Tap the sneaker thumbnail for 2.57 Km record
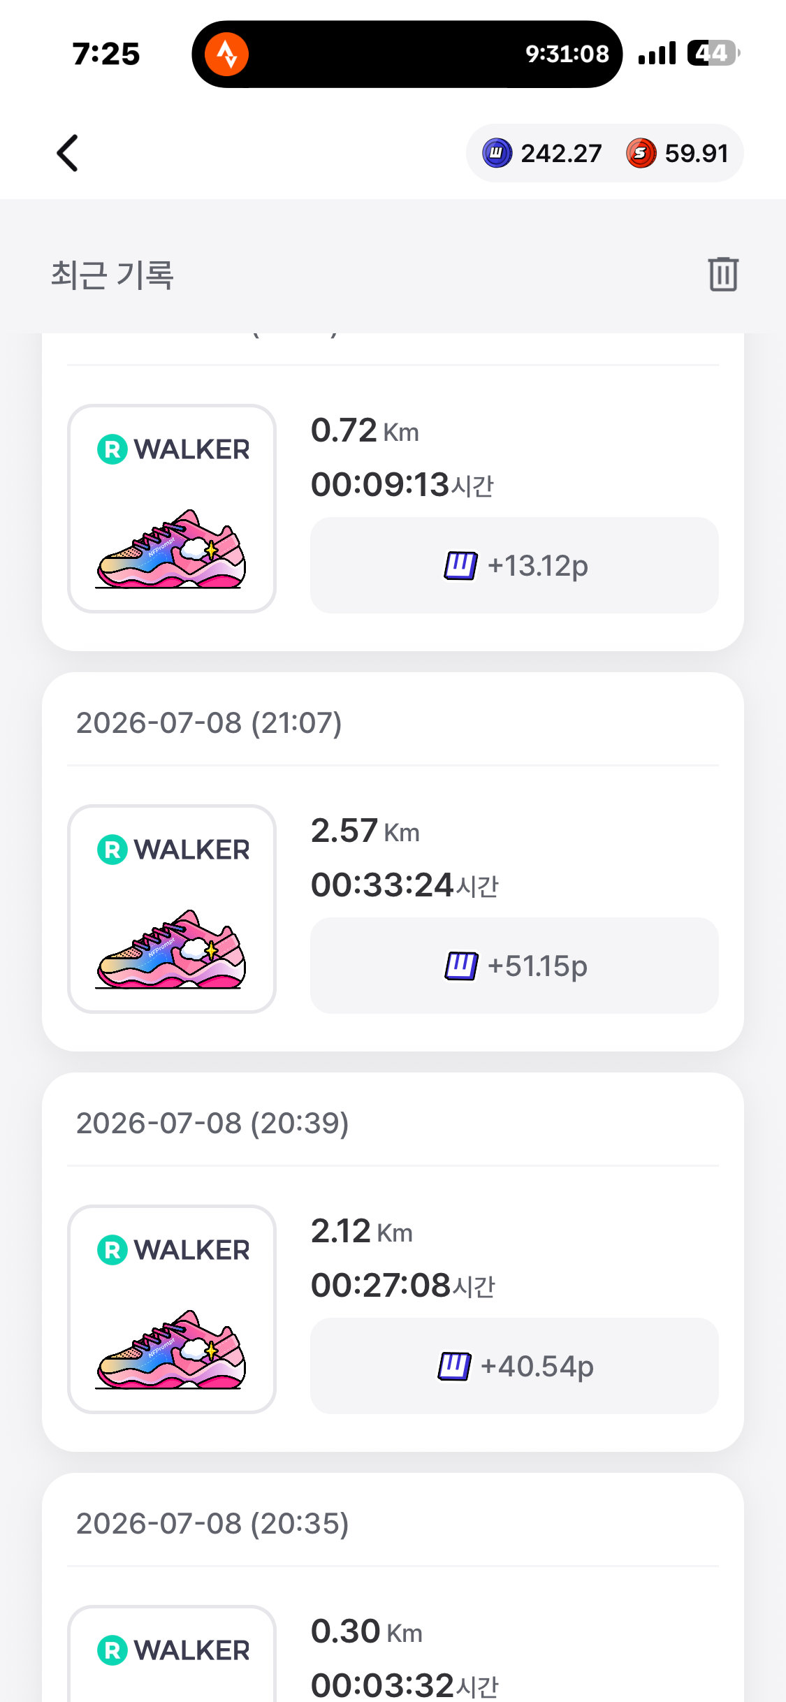 coord(172,909)
